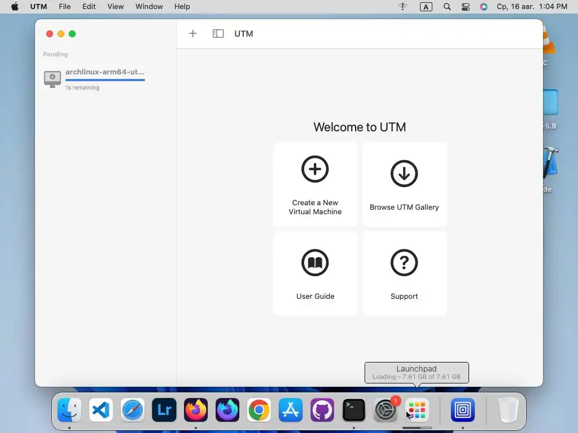
Task: Click the UTM icon in the Dock
Action: (x=463, y=410)
